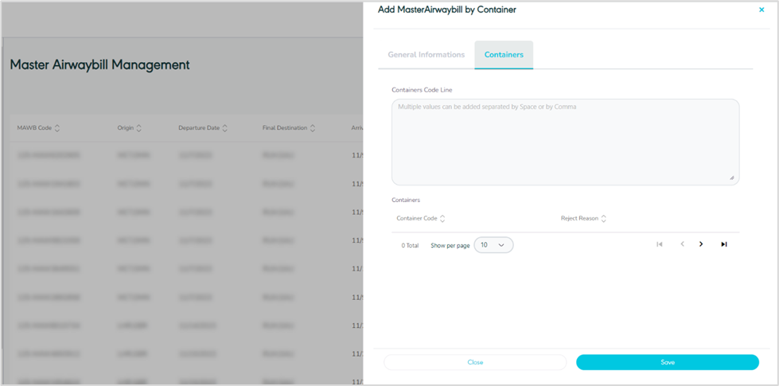The image size is (779, 386).
Task: Go to the next page of containers
Action: tap(701, 244)
